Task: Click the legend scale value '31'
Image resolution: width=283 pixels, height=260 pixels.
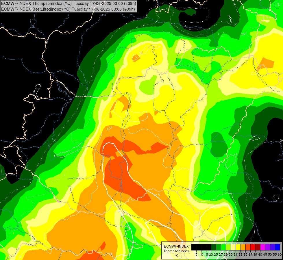Action: 236,255
